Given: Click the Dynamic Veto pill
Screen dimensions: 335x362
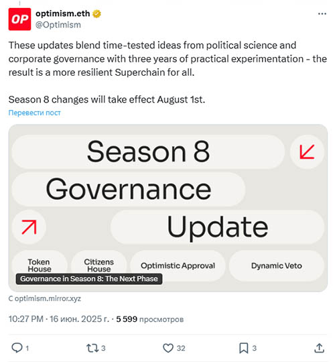Looking at the screenshot, I should tap(277, 265).
